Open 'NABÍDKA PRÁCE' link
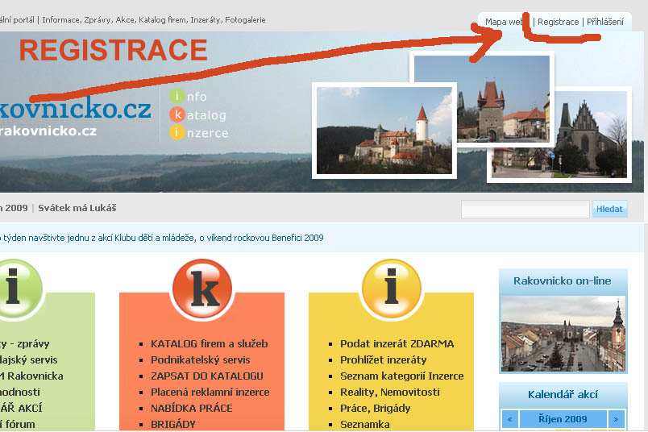 click(191, 408)
